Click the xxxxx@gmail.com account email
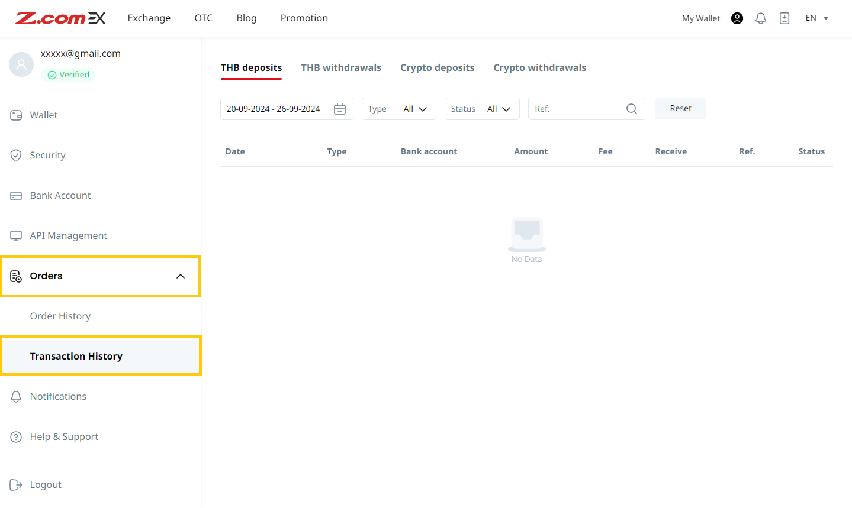This screenshot has height=508, width=852. pos(81,54)
